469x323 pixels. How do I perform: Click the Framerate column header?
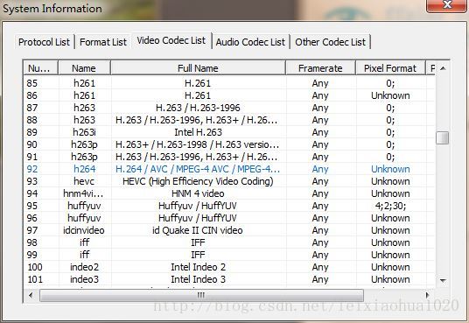[320, 68]
